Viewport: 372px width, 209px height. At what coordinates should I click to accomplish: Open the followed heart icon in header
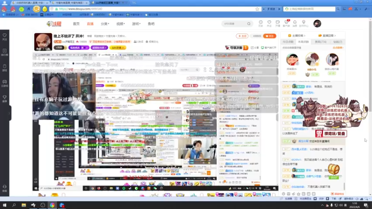(x=269, y=23)
